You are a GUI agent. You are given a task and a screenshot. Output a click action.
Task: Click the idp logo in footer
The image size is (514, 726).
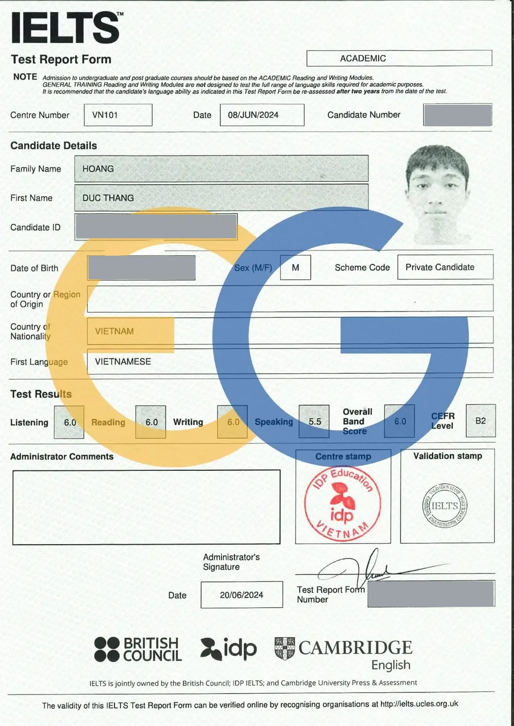click(228, 649)
